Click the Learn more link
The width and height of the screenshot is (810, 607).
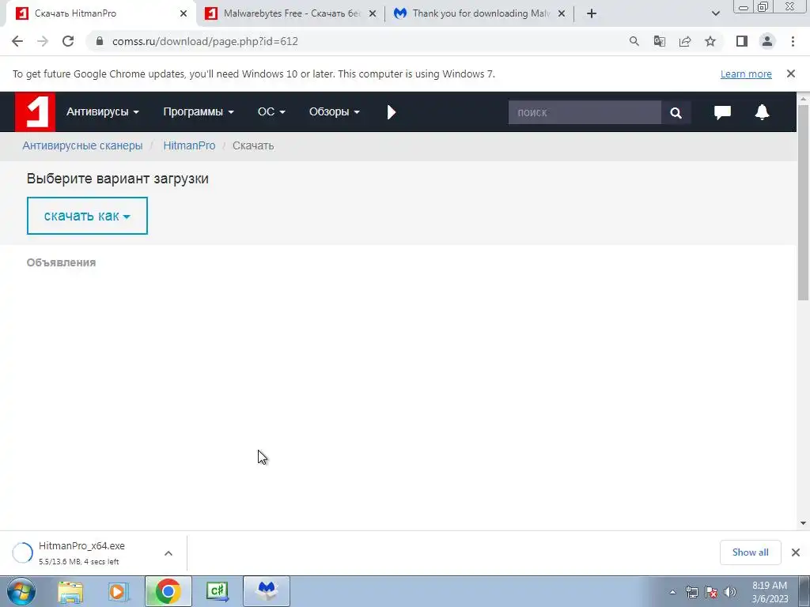tap(746, 74)
